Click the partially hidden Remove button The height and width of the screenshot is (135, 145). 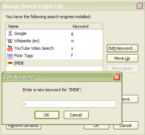pos(130,99)
